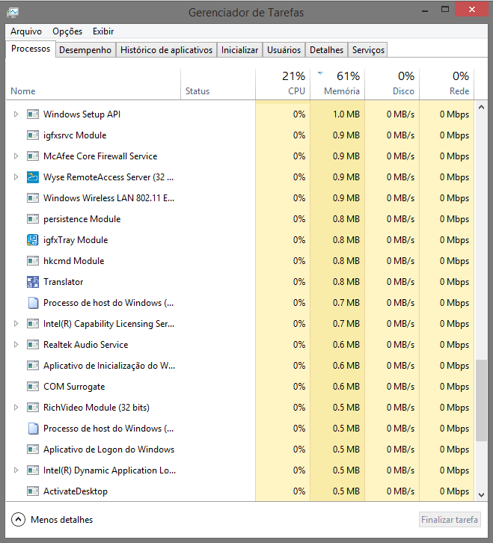Sort by the Nome column header
The width and height of the screenshot is (493, 543).
tap(93, 85)
